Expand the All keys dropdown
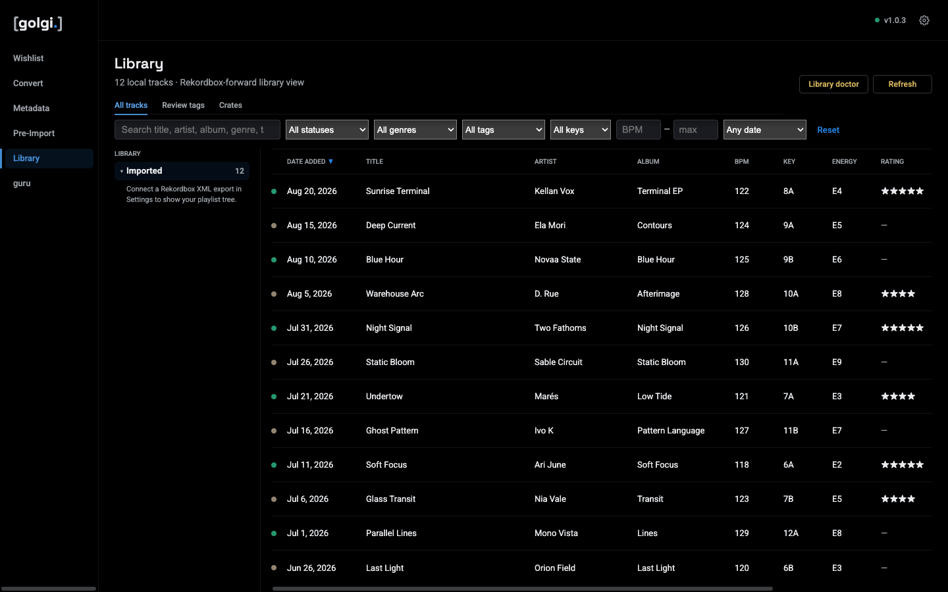 coord(581,130)
